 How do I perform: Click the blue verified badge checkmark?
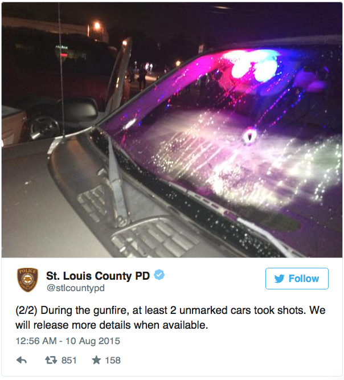159,275
